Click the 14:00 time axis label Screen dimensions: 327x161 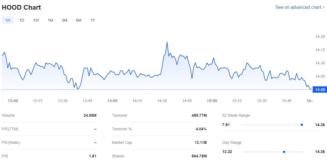112,101
